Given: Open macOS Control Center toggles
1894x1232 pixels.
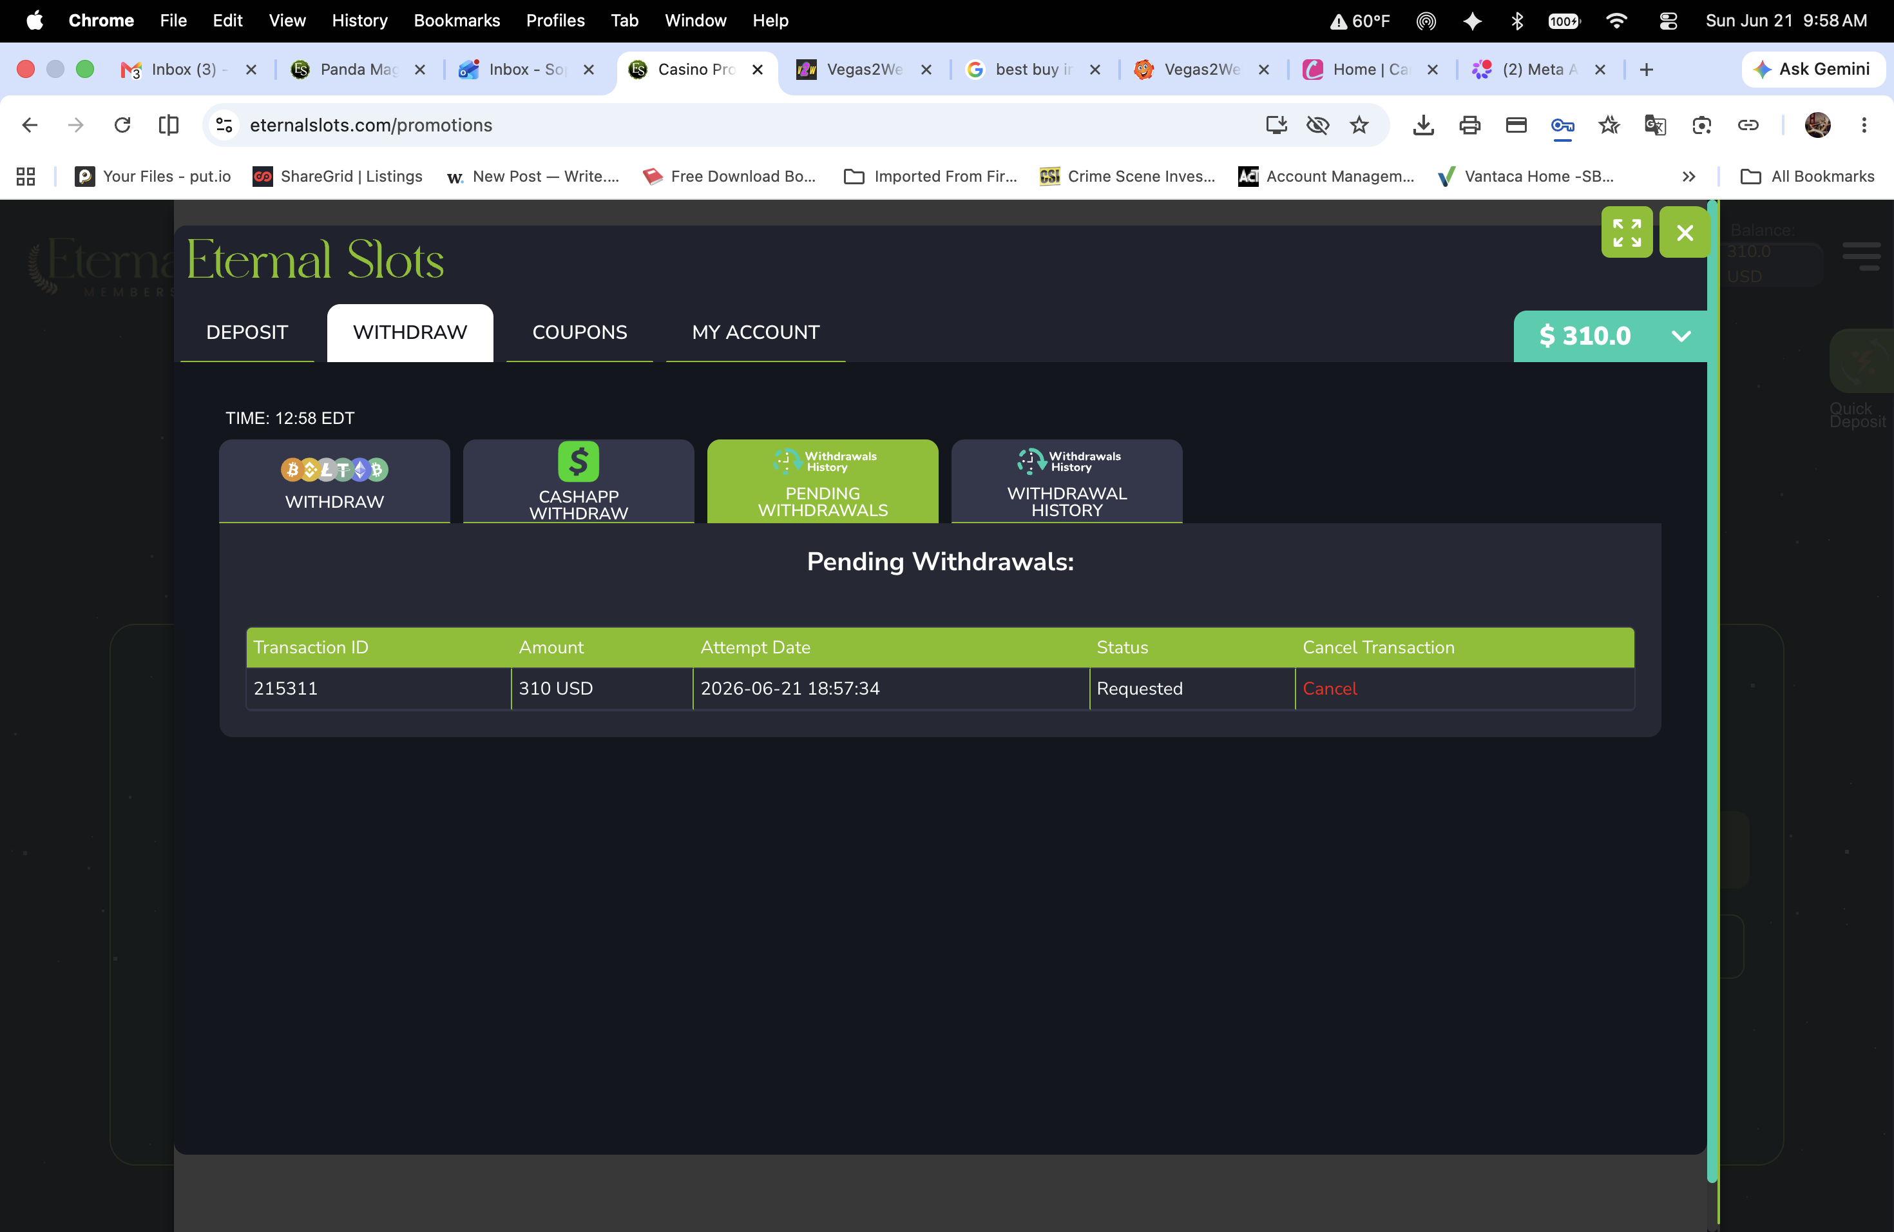Looking at the screenshot, I should click(1668, 21).
